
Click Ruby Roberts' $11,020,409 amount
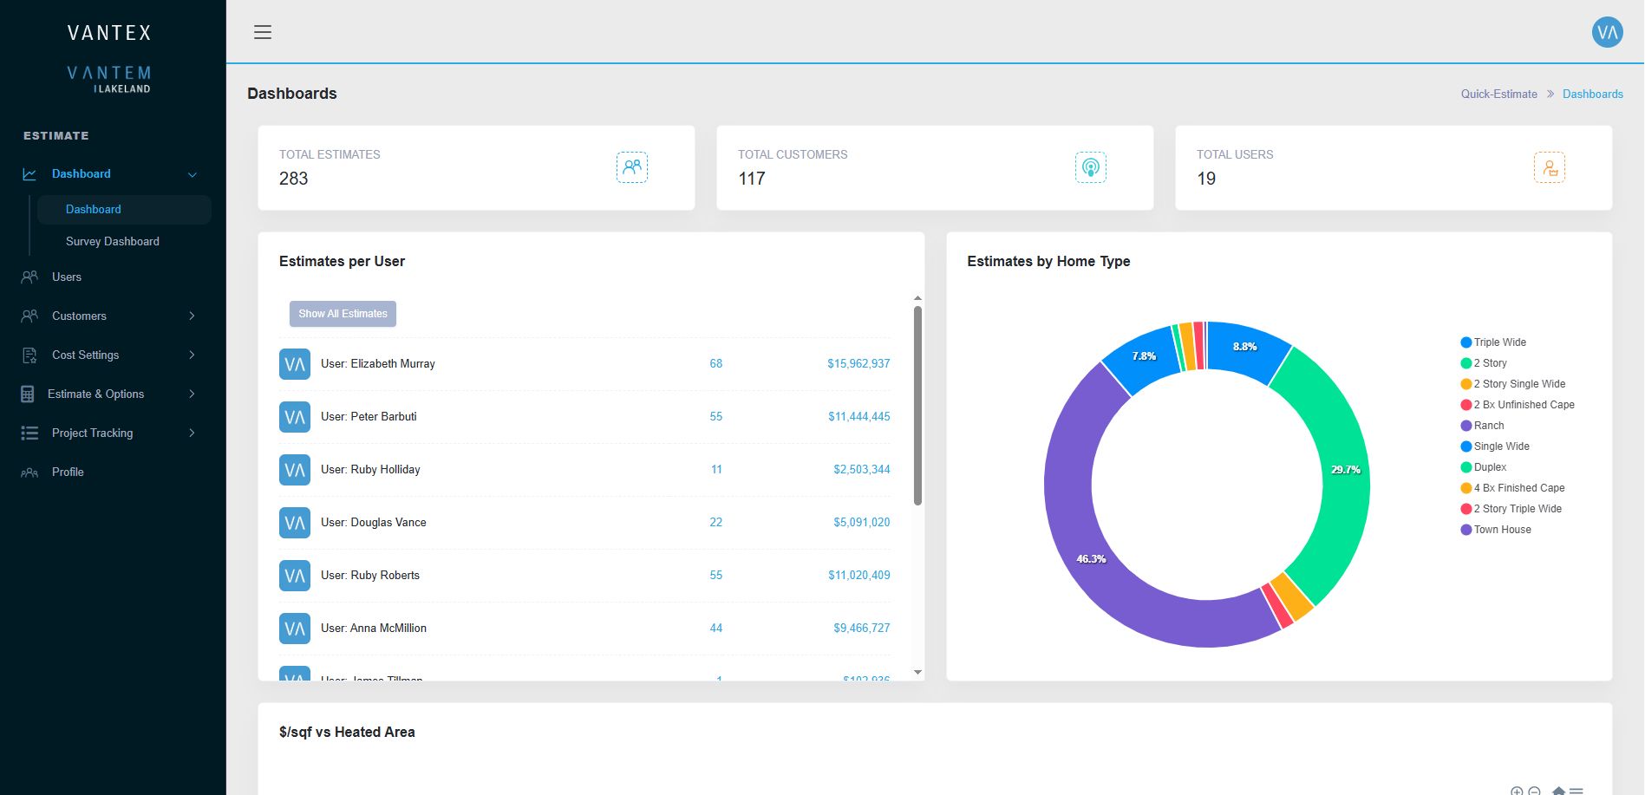tap(858, 576)
